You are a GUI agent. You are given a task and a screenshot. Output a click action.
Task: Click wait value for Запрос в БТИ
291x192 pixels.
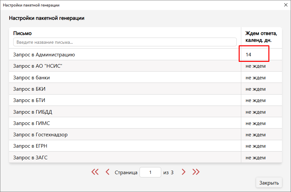(x=255, y=100)
